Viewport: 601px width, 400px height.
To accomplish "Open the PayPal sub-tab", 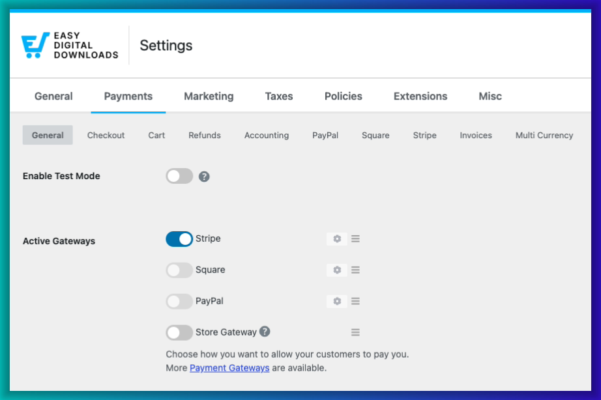I will pyautogui.click(x=325, y=135).
